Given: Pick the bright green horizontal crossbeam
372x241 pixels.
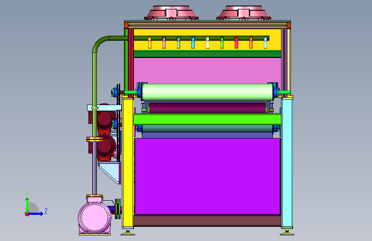Looking at the screenshot, I should (207, 119).
